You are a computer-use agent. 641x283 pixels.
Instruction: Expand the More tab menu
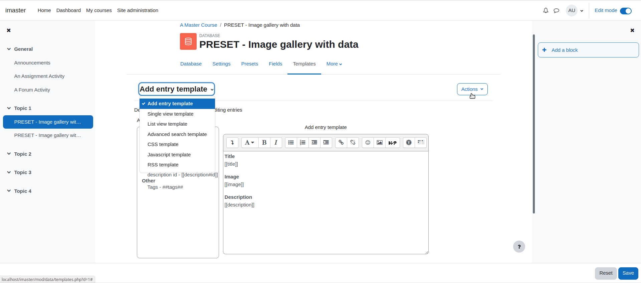coord(334,64)
